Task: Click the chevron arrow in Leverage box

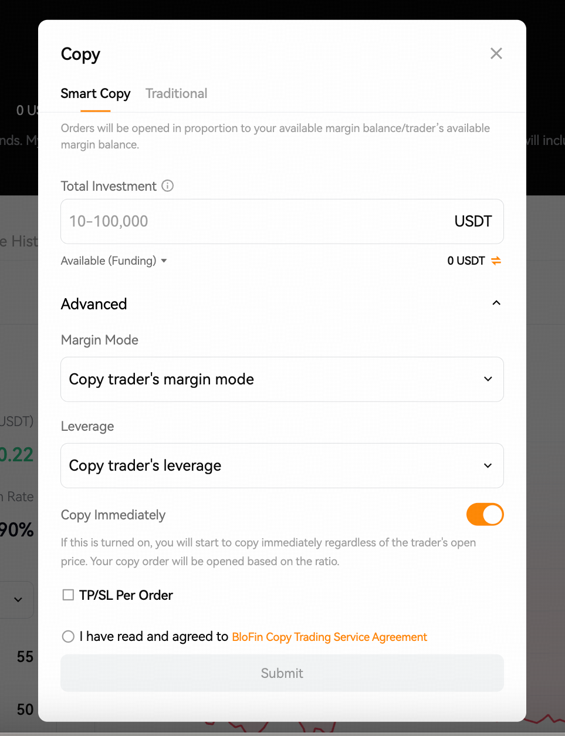Action: pos(488,465)
